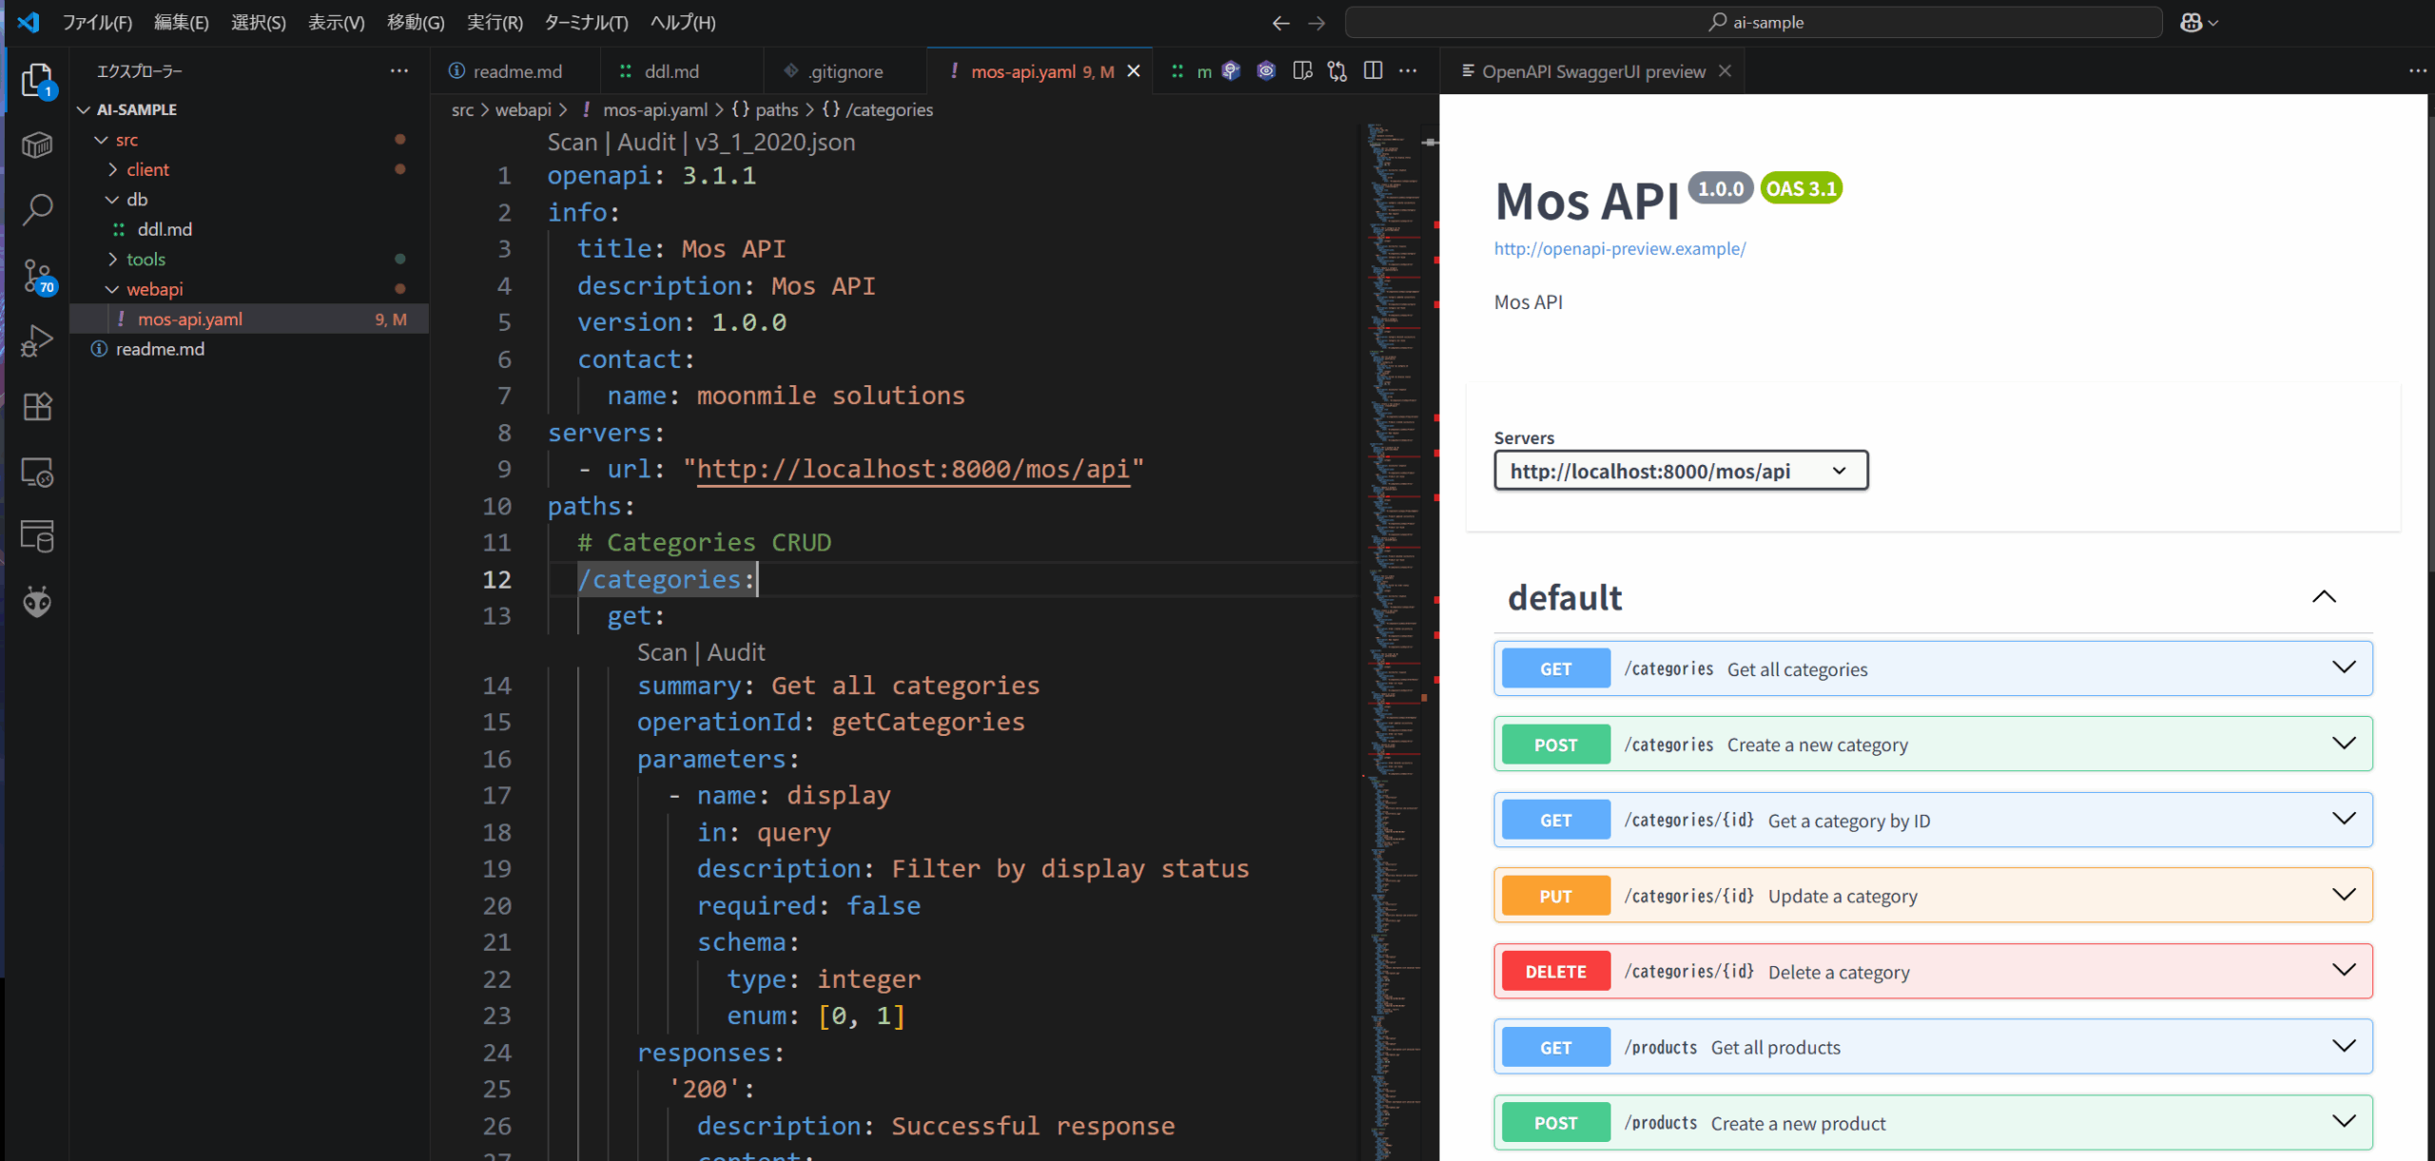Image resolution: width=2435 pixels, height=1161 pixels.
Task: Collapse the webapi folder in explorer
Action: click(154, 289)
